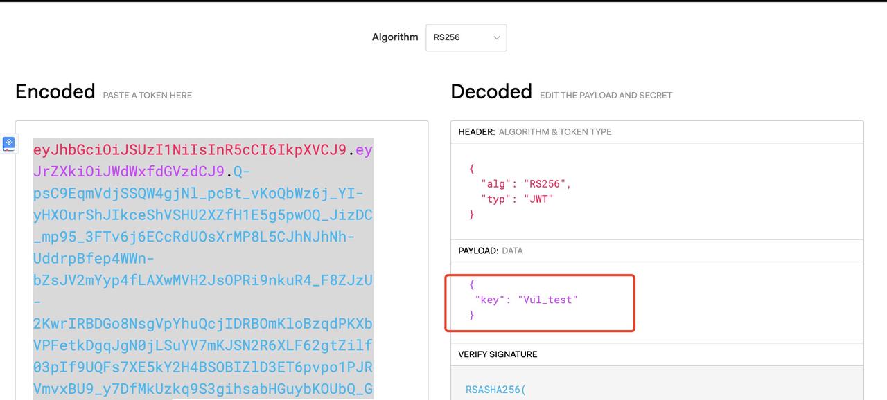The image size is (887, 400).
Task: Click the Decoded heading
Action: (491, 91)
